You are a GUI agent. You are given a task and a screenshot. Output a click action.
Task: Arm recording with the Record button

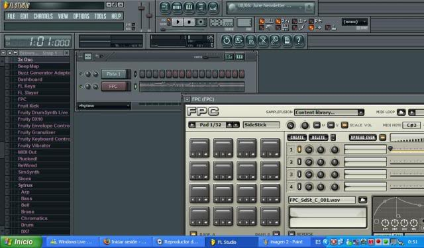tap(201, 22)
